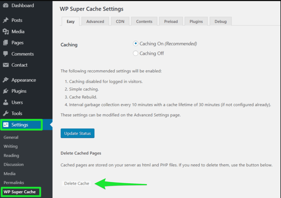
Task: Click the Plugins plug icon
Action: pos(5,91)
